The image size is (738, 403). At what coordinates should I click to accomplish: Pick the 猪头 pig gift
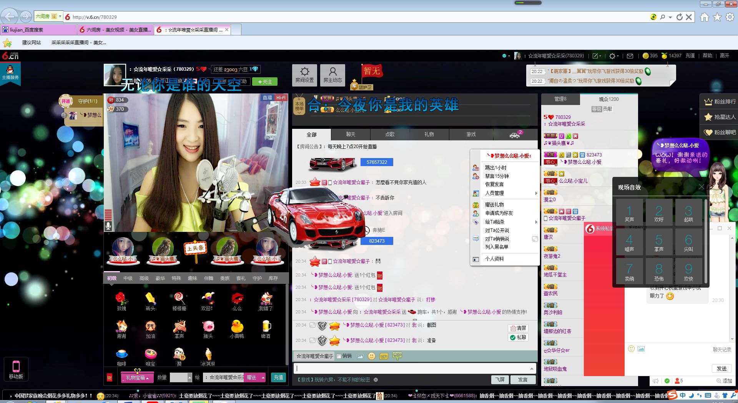[208, 329]
